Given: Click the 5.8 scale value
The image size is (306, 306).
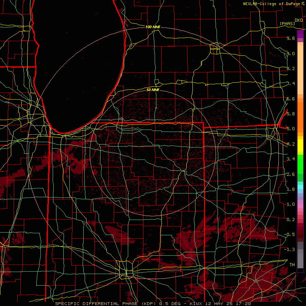Looking at the screenshot, I should [291, 114].
